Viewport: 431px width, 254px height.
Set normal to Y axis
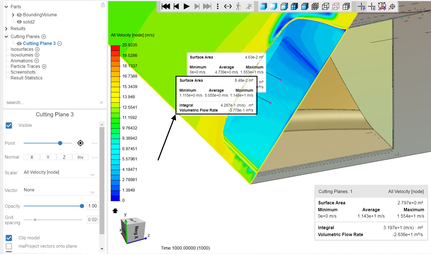[x=48, y=157]
